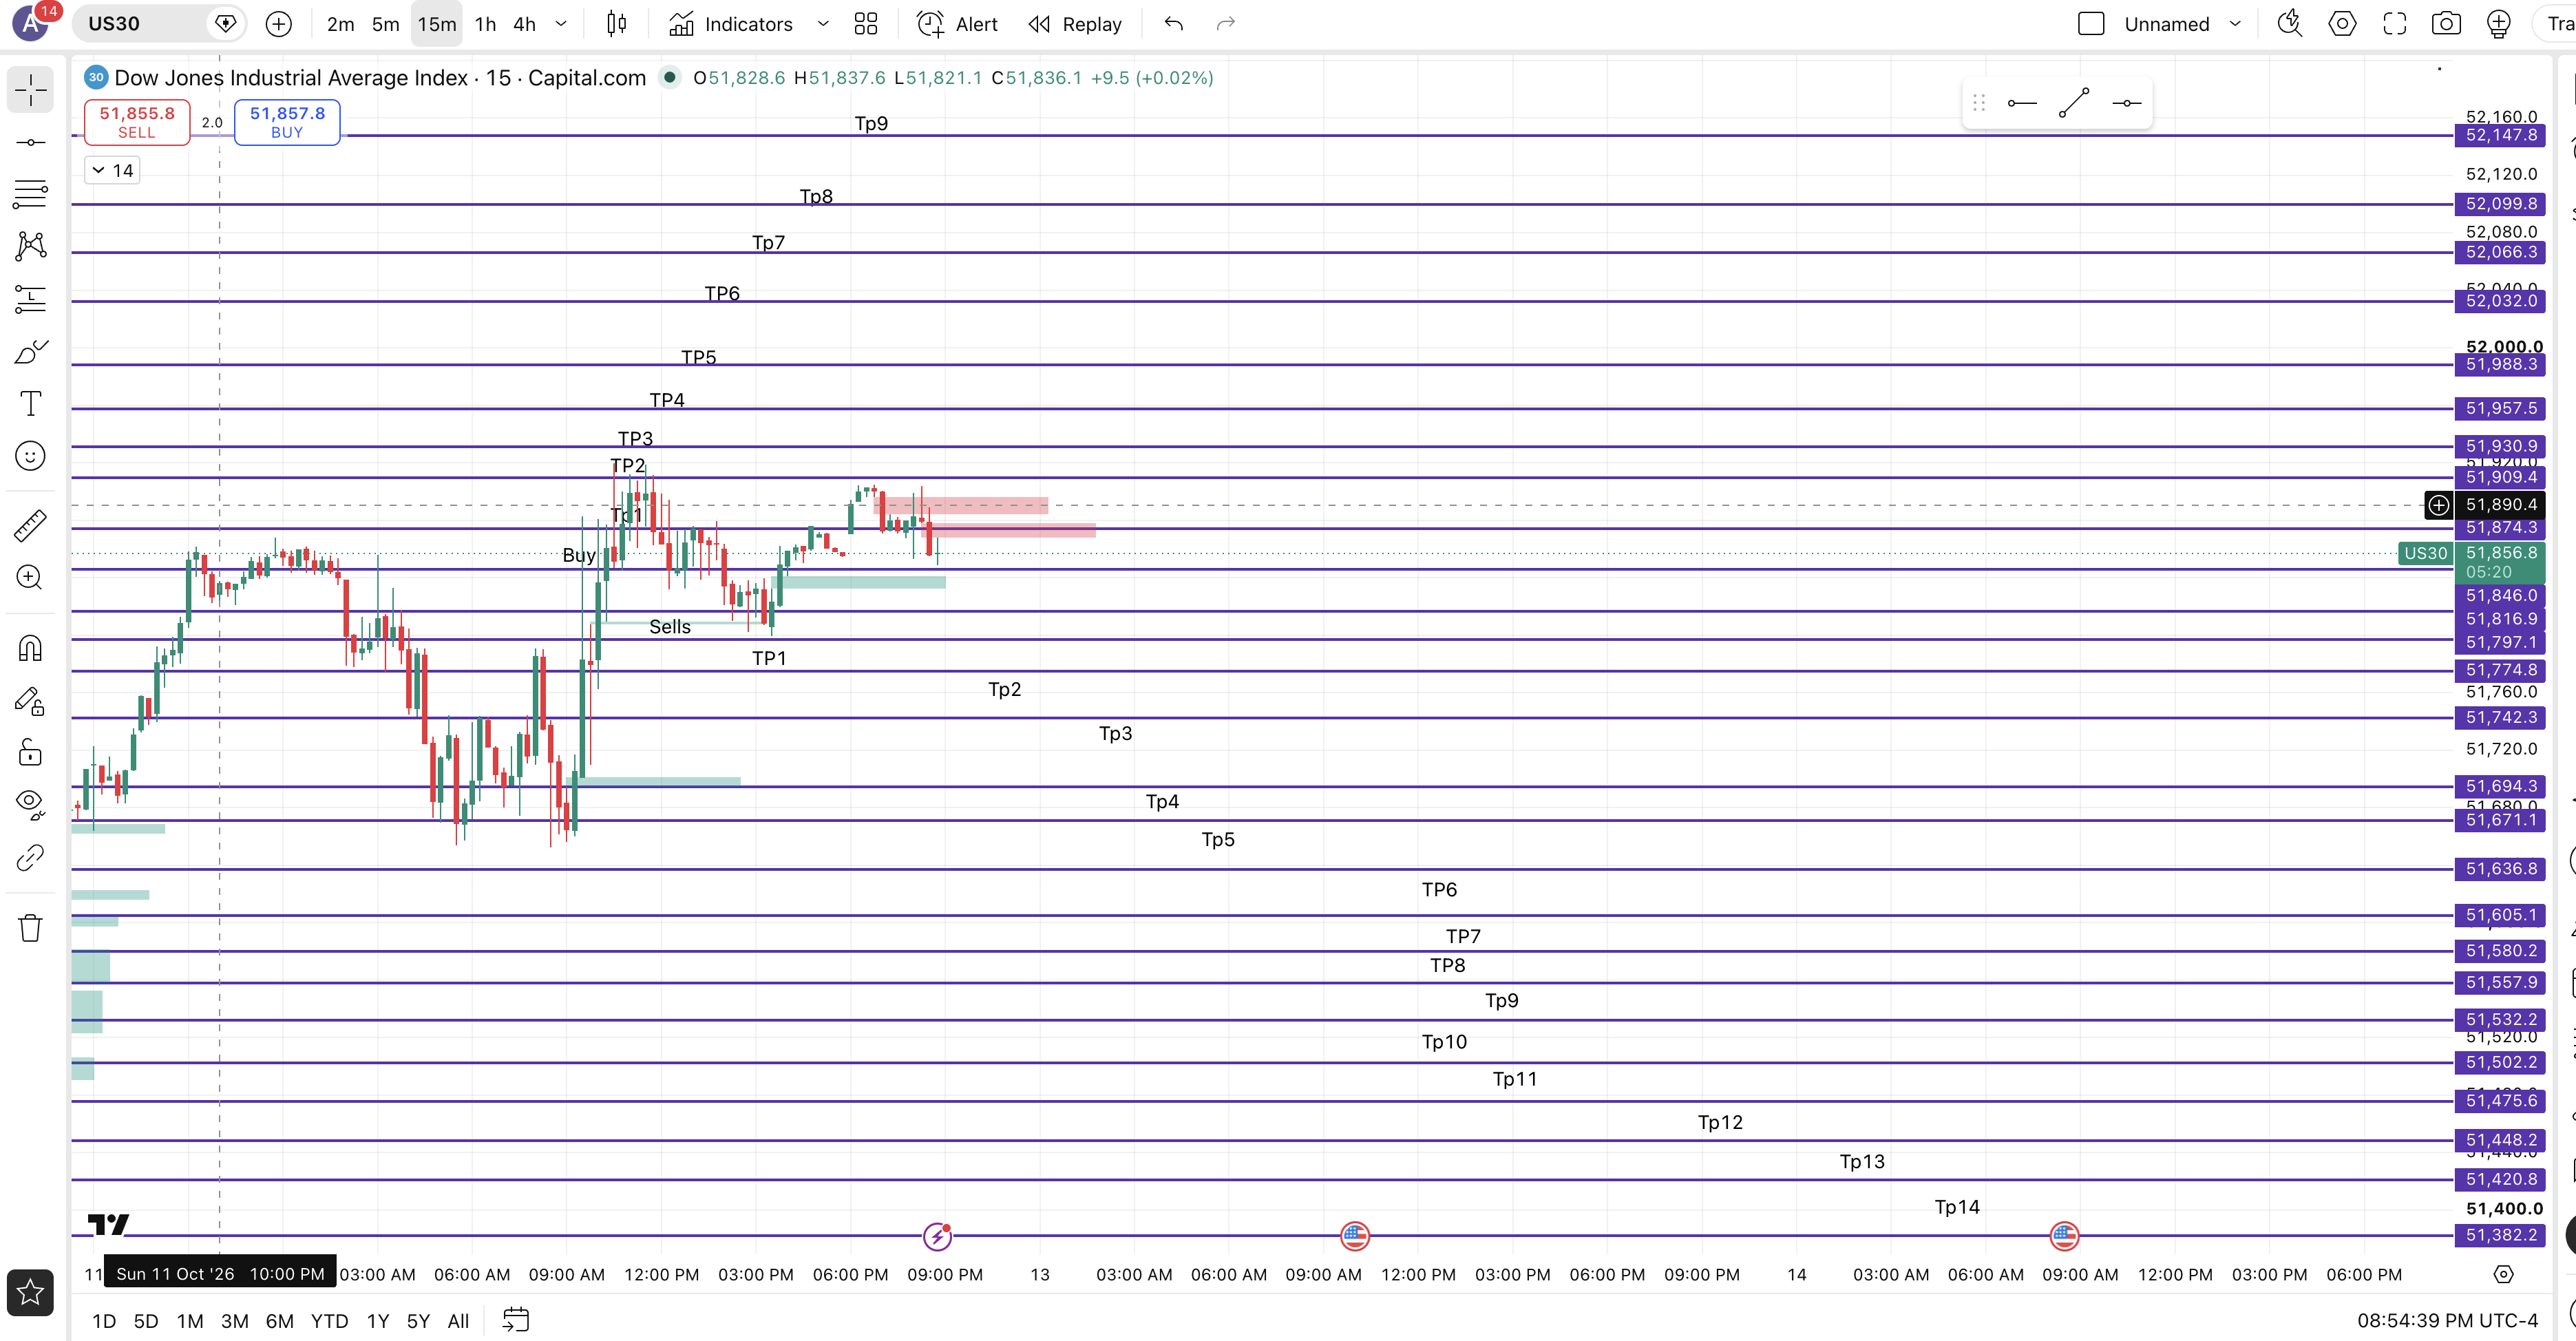Click the add symbol plus button
The image size is (2576, 1341).
tap(279, 24)
